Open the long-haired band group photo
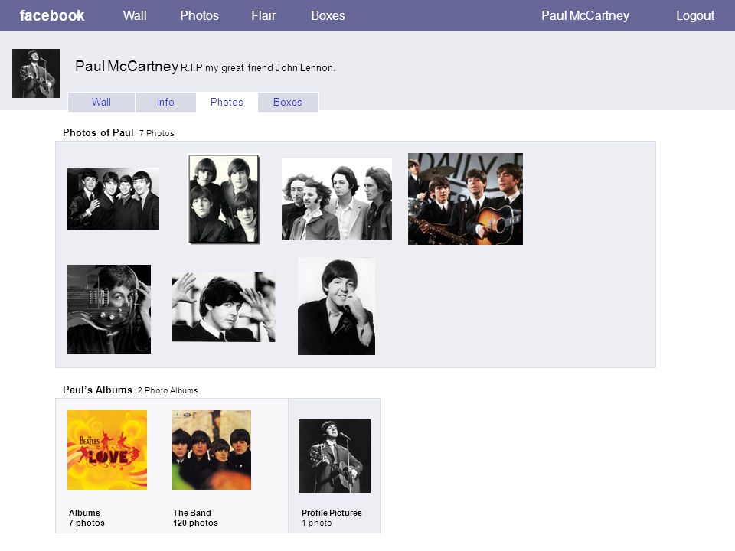The image size is (735, 551). pyautogui.click(x=337, y=199)
